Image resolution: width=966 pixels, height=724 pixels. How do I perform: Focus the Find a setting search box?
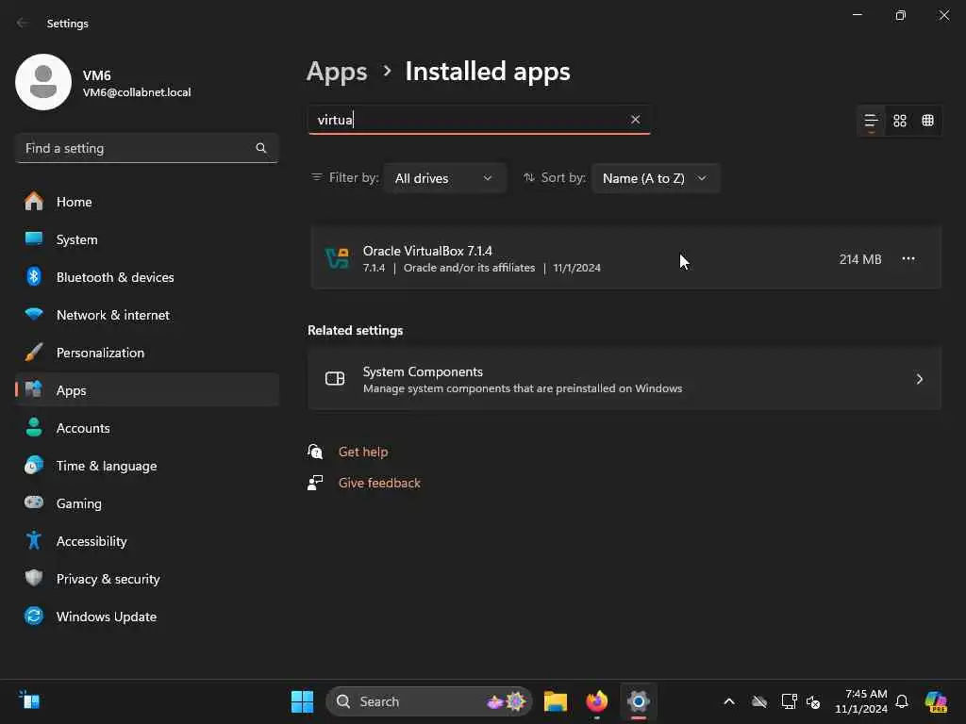click(x=137, y=148)
